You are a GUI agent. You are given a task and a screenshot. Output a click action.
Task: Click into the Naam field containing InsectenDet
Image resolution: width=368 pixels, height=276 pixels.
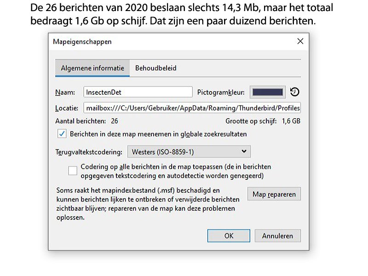(138, 92)
